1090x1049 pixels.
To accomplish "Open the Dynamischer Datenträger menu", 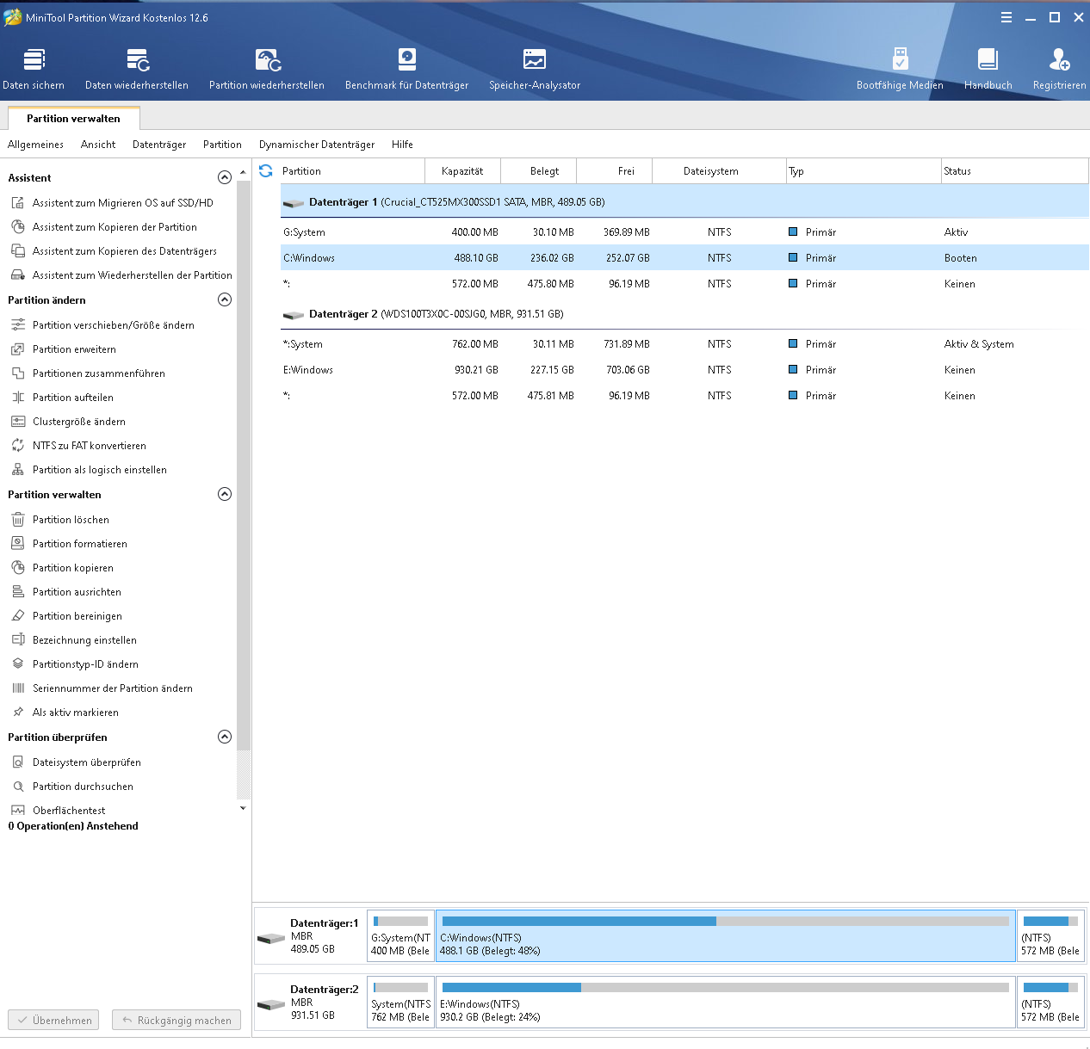I will pyautogui.click(x=317, y=145).
